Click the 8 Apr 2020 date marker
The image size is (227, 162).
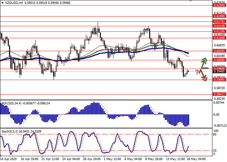coord(8,159)
